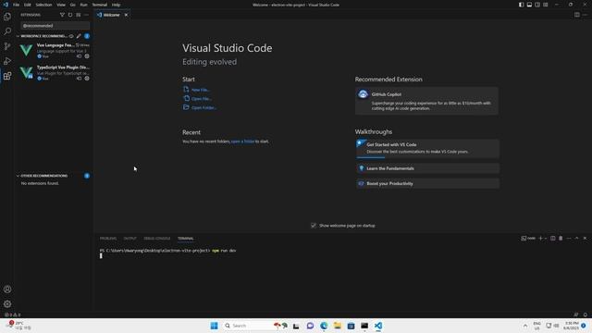Kill the terminal with trash icon
Screen dimensions: 592x333
pyautogui.click(x=561, y=239)
